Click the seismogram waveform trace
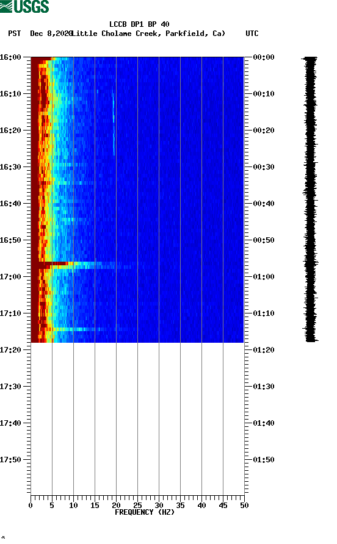This screenshot has height=544, width=337. (x=310, y=199)
